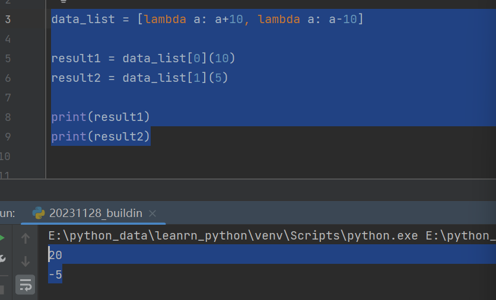
Task: Open the wrench run configuration icon
Action: pos(2,259)
